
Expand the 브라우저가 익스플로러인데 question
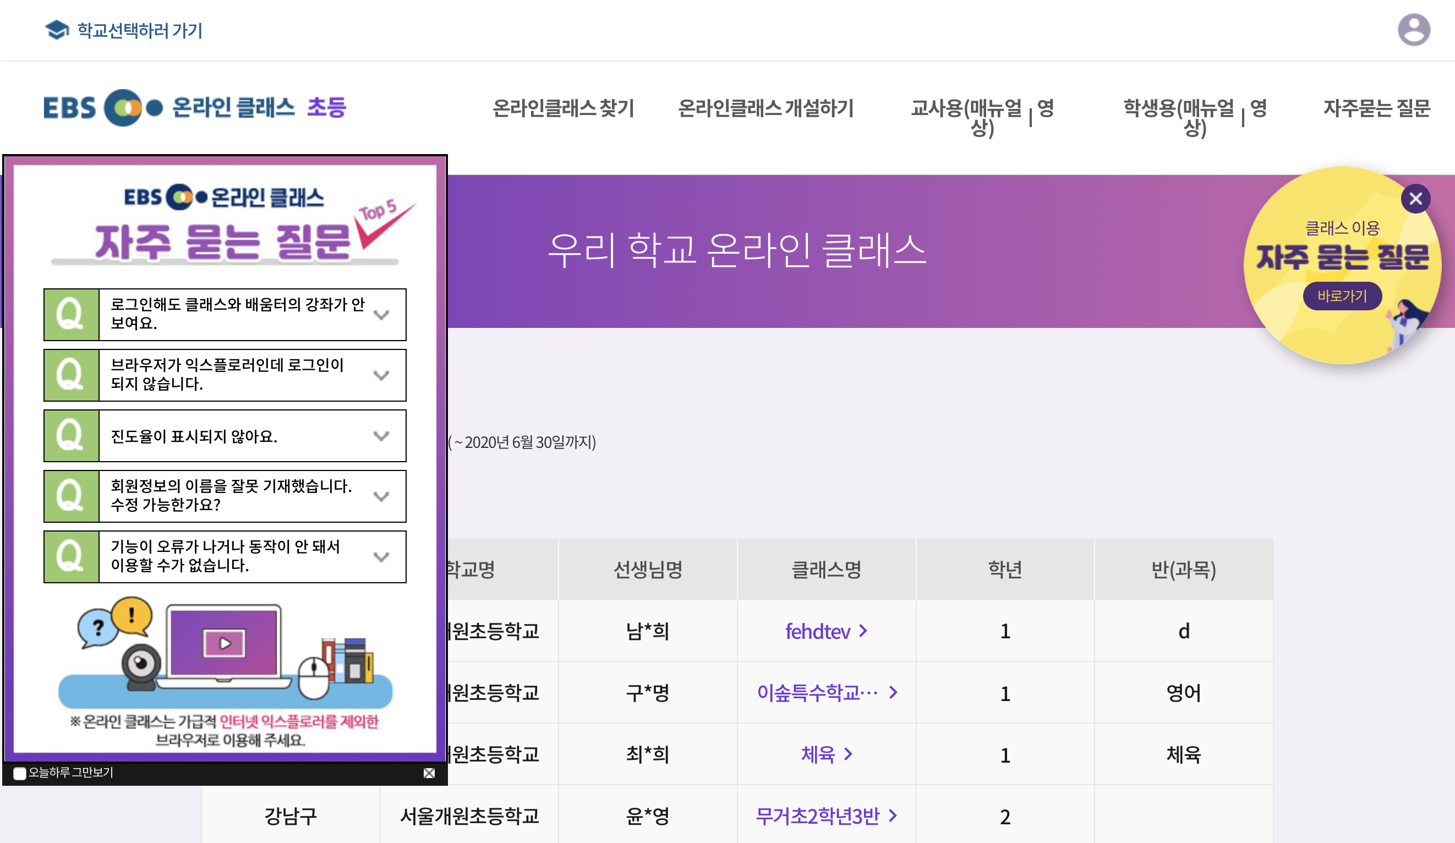coord(381,375)
